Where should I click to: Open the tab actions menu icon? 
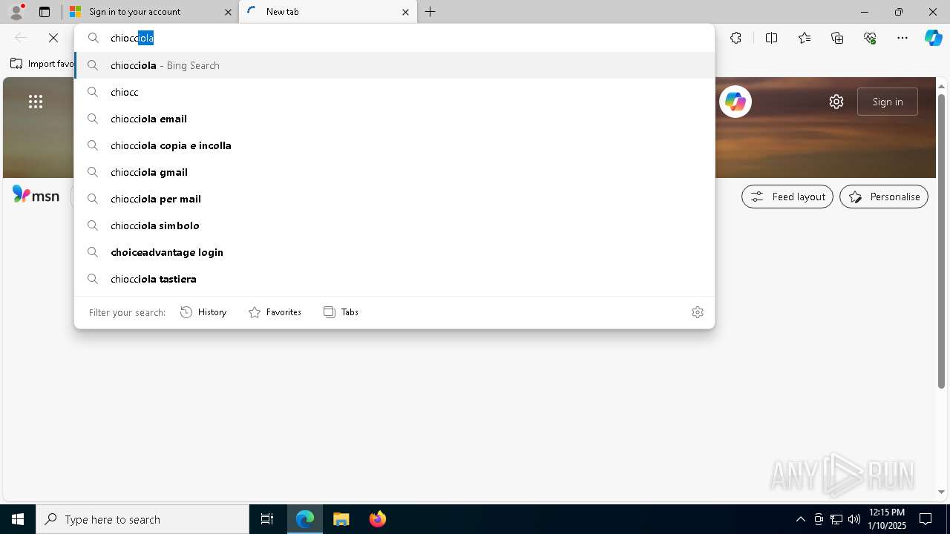pyautogui.click(x=45, y=12)
